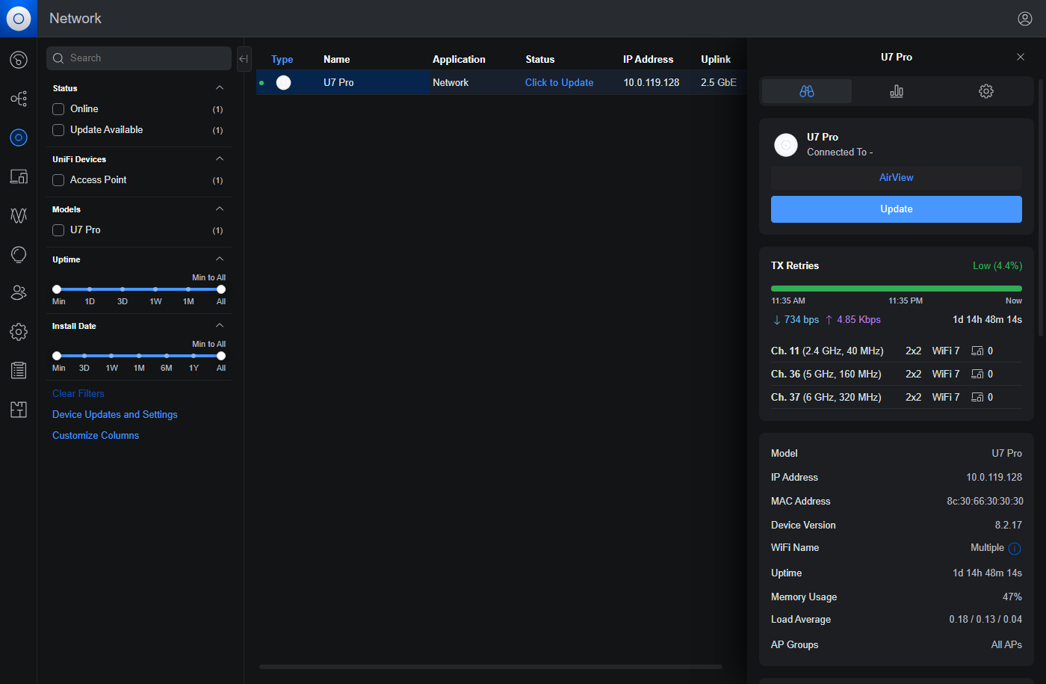Set the Install Date slider to the 6M mark
Viewport: 1046px width, 684px height.
[x=166, y=356]
